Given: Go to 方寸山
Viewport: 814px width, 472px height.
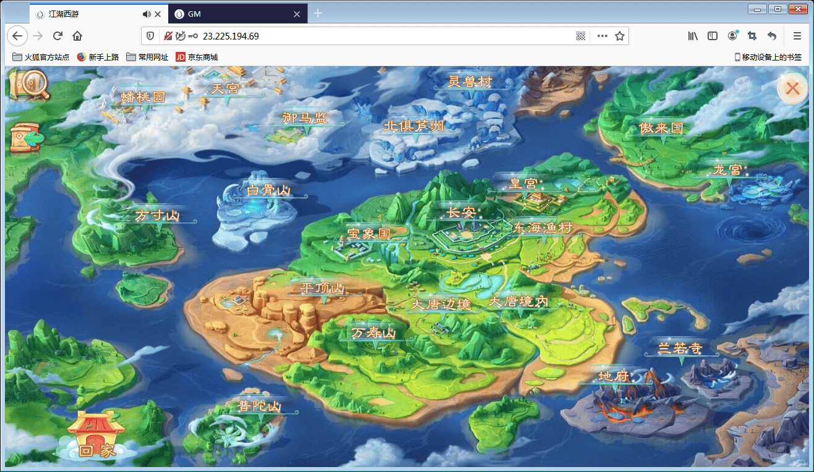Looking at the screenshot, I should click(157, 216).
